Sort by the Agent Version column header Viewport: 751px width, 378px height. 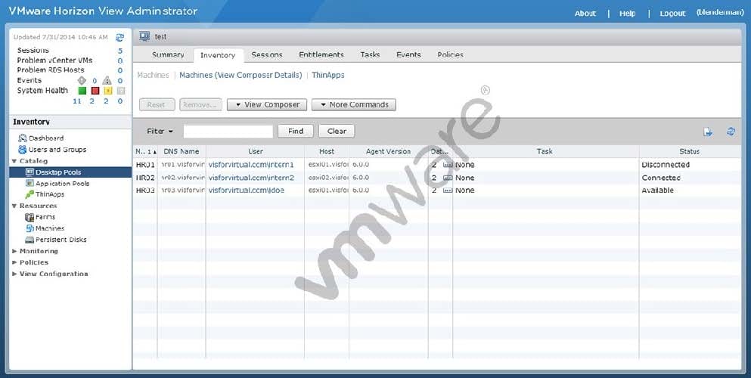(x=388, y=152)
